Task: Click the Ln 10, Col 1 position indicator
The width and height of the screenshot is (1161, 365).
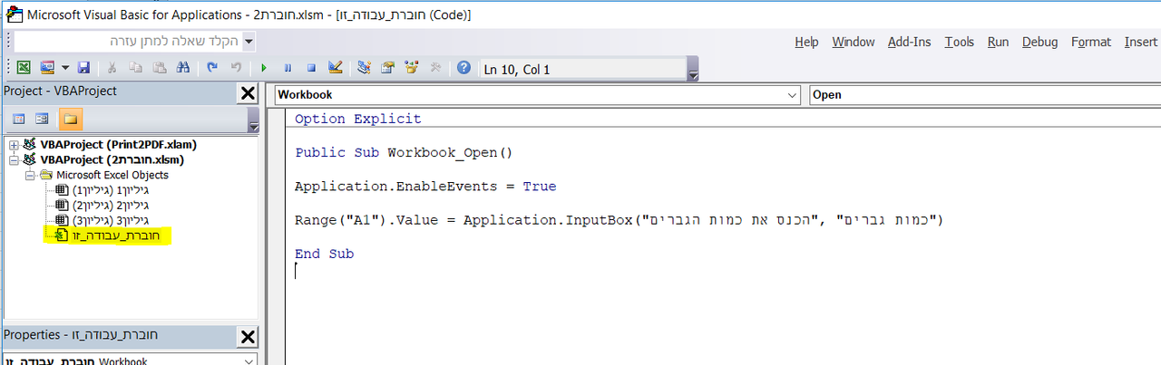Action: [582, 69]
